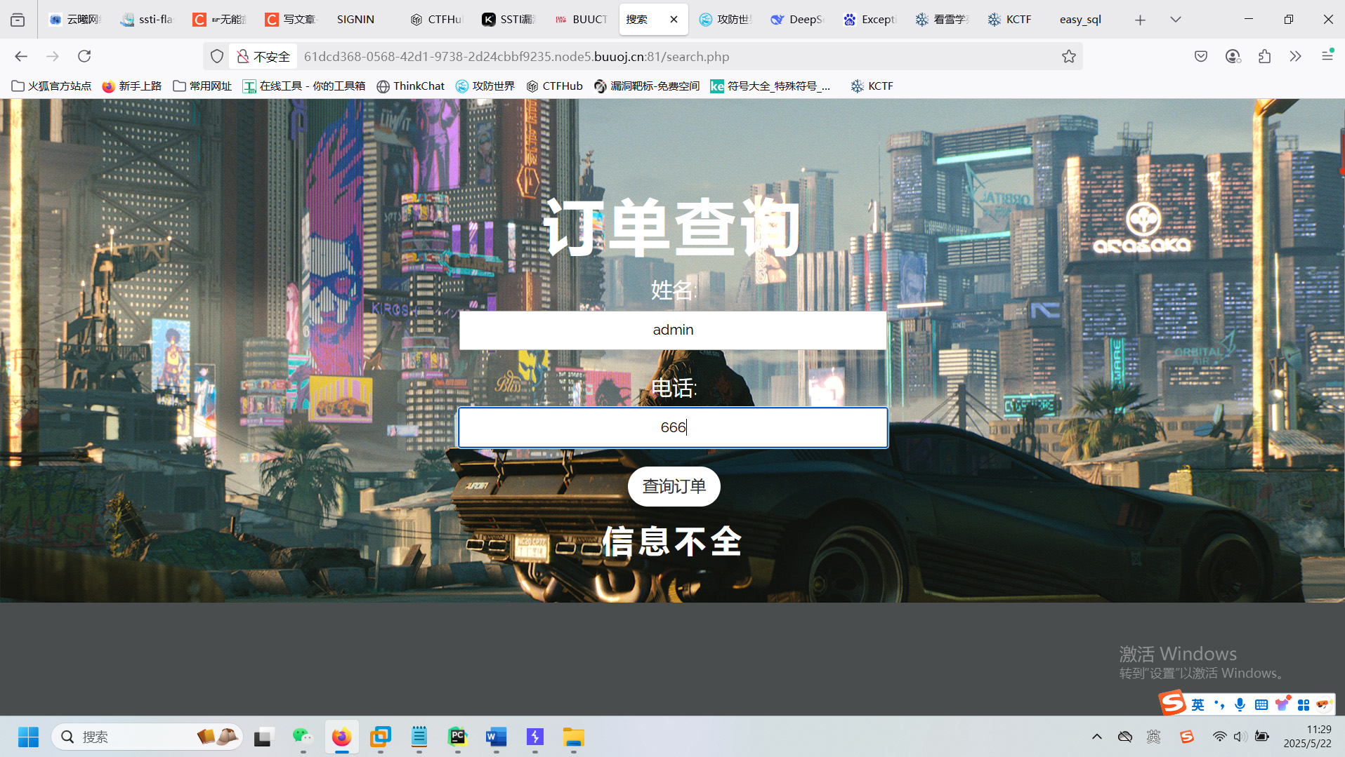Viewport: 1345px width, 757px height.
Task: Open the 火狐官方站点 bookmark folder
Action: [x=52, y=86]
